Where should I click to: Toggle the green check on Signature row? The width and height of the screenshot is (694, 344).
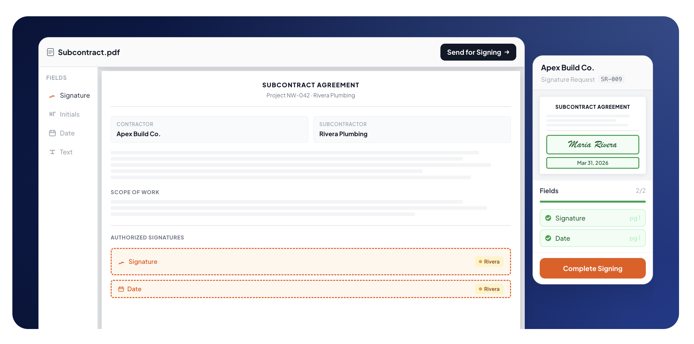point(548,218)
